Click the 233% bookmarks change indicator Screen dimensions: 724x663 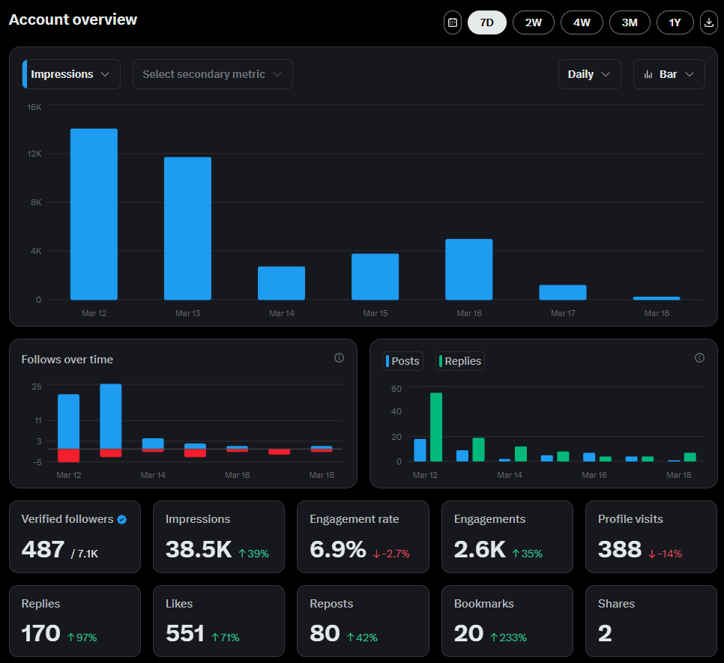[508, 638]
